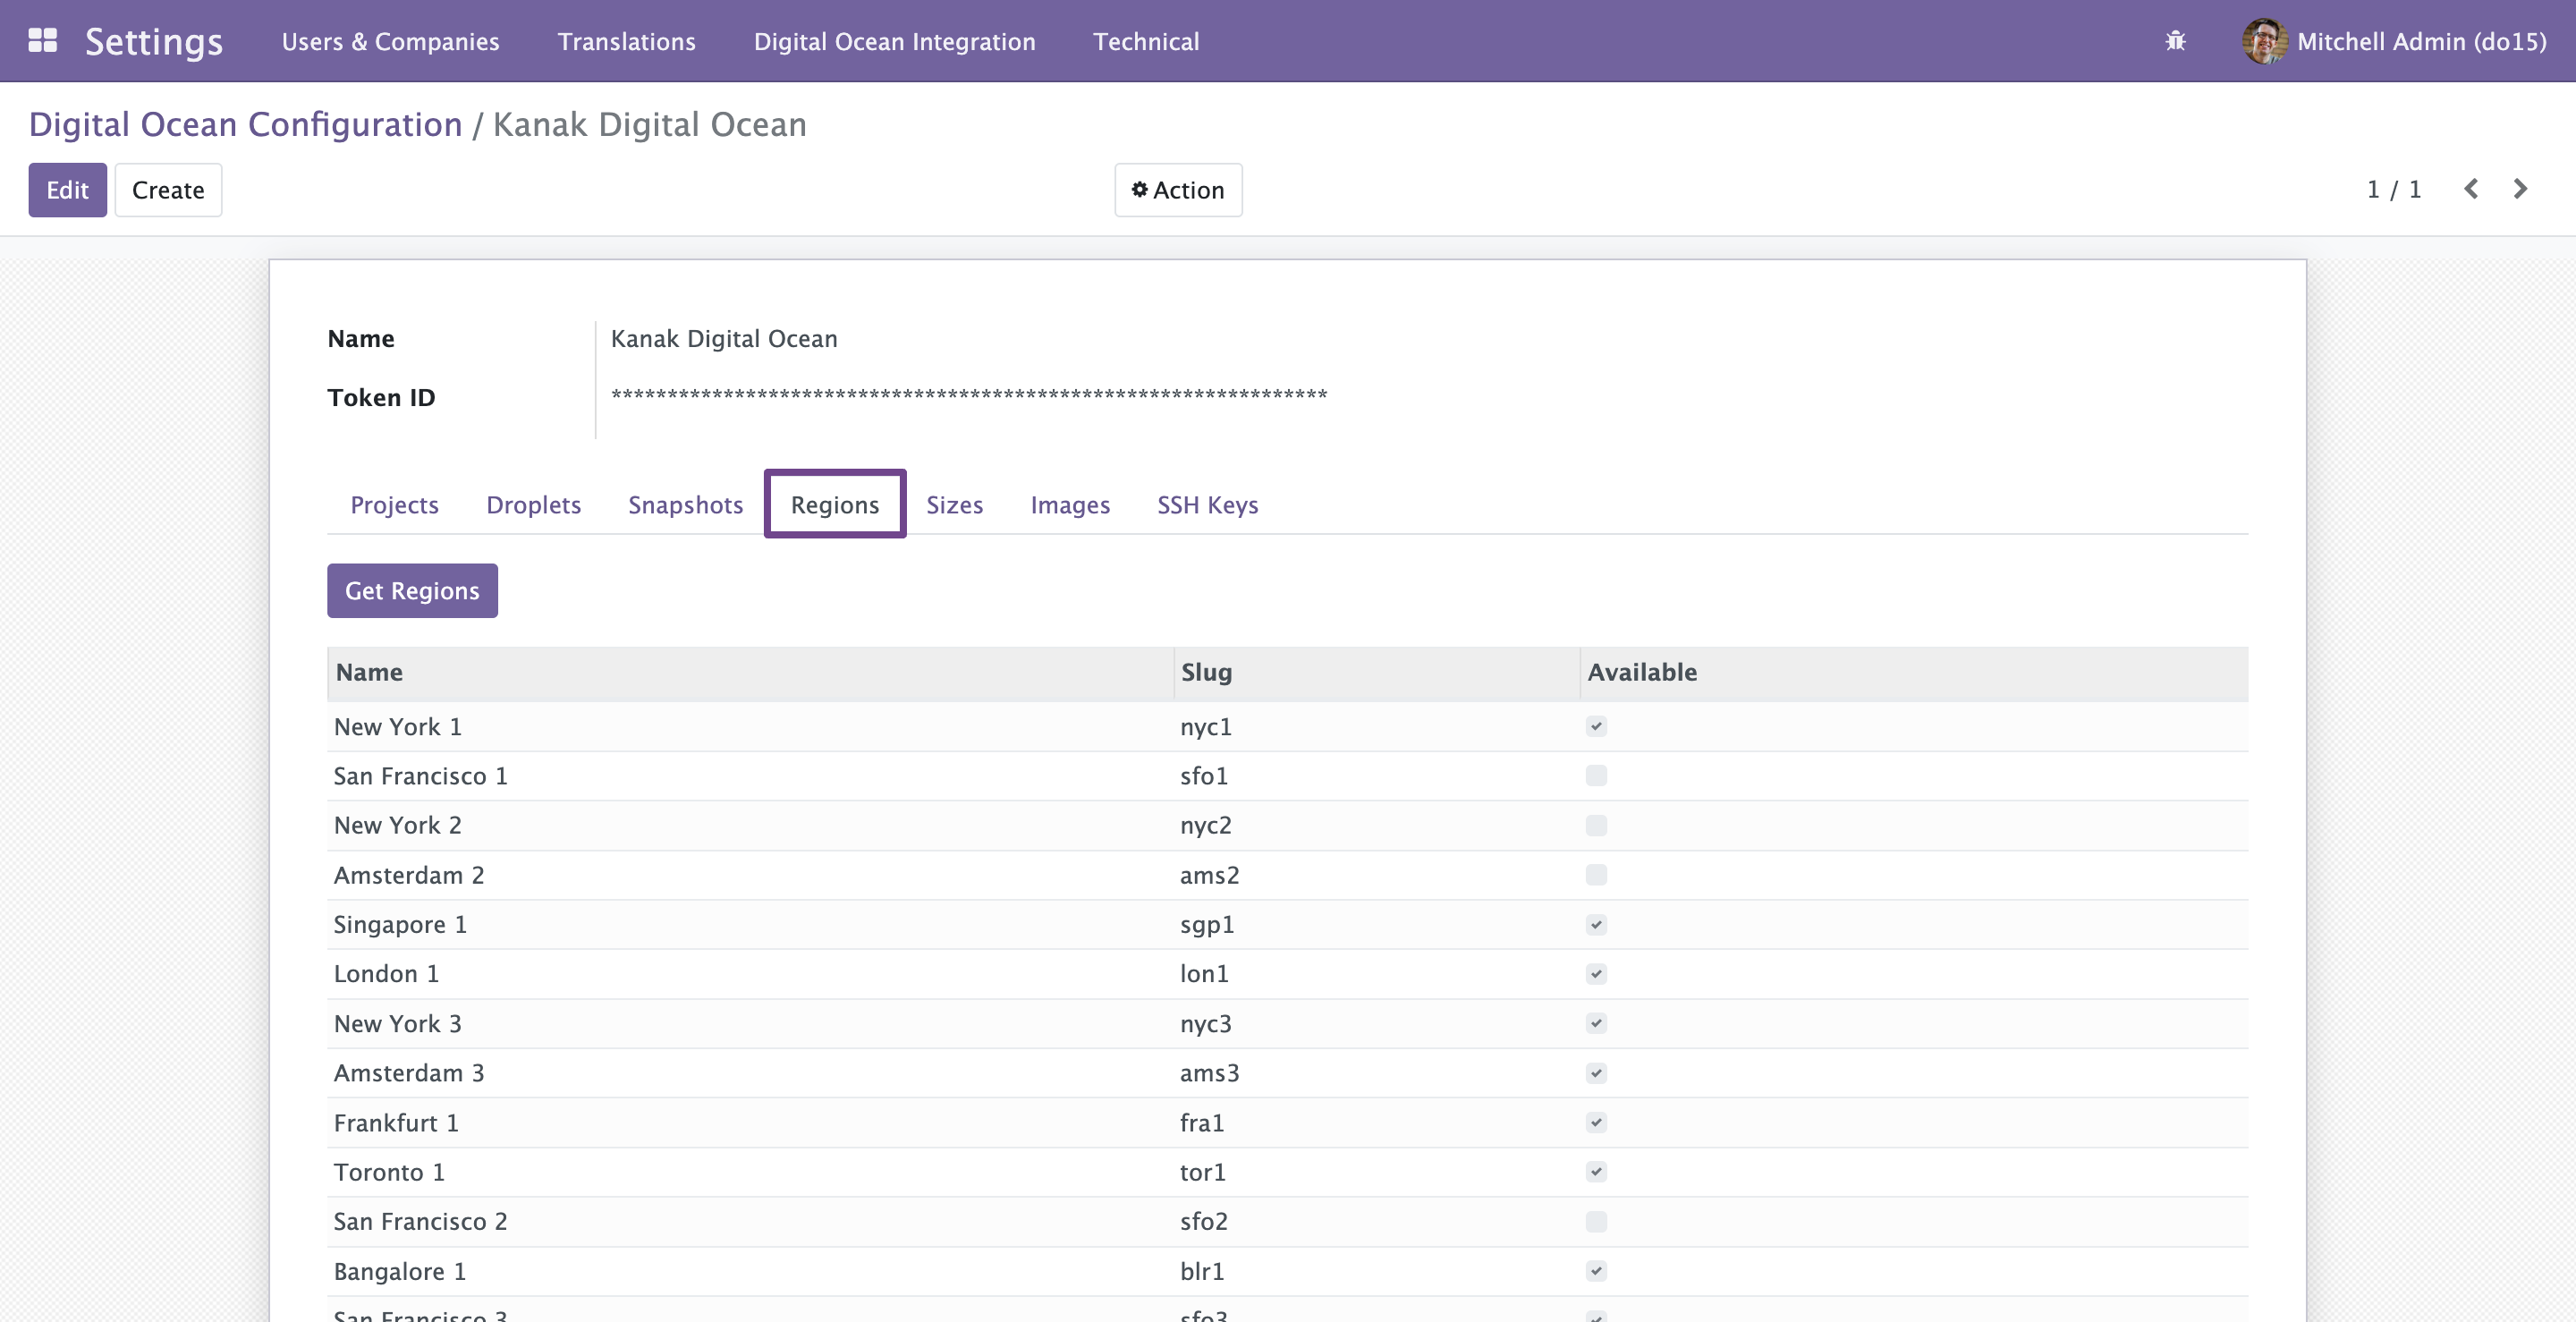The image size is (2576, 1322).
Task: Toggle Available checkbox for New York 2
Action: click(x=1596, y=826)
